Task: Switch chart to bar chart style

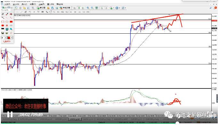Action: point(75,8)
